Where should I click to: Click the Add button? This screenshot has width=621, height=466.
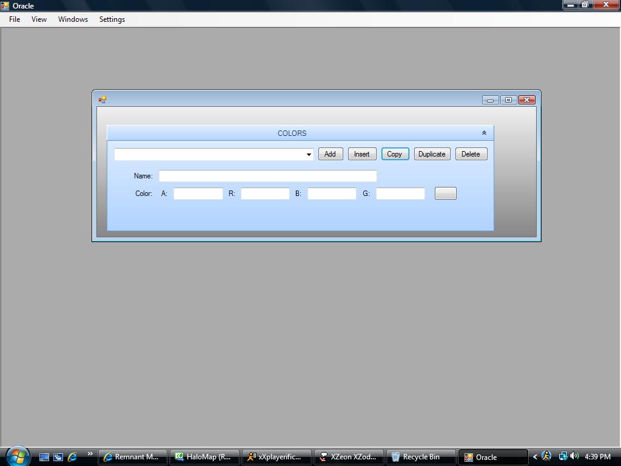(x=330, y=154)
